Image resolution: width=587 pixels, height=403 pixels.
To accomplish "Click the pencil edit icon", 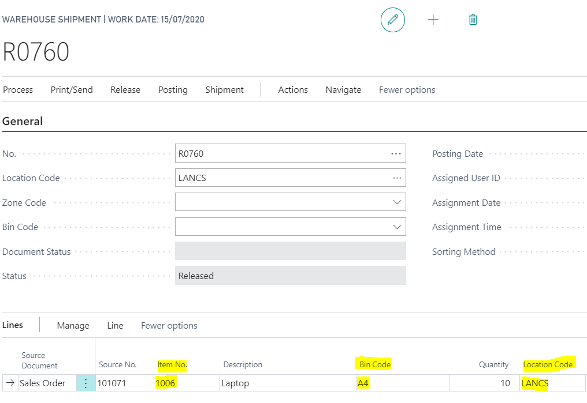I will click(x=393, y=20).
